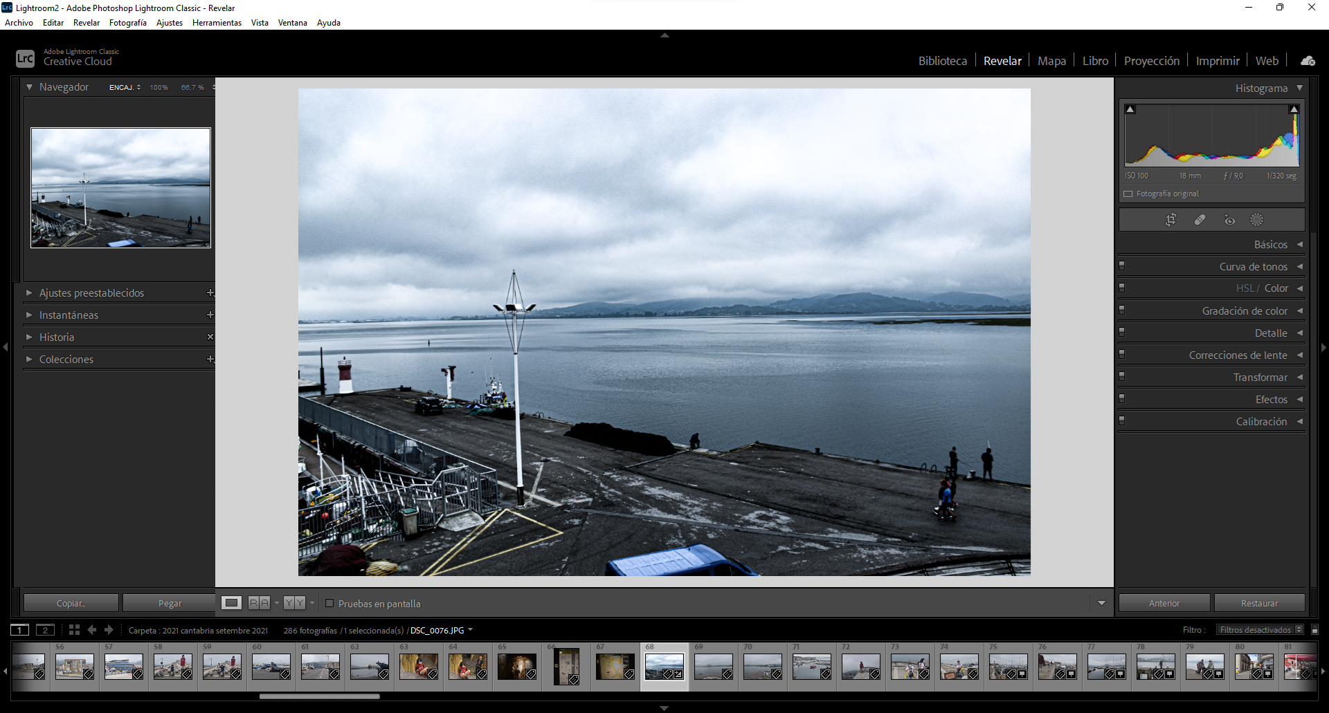
Task: Select the Crop overlay tool
Action: coord(1170,220)
